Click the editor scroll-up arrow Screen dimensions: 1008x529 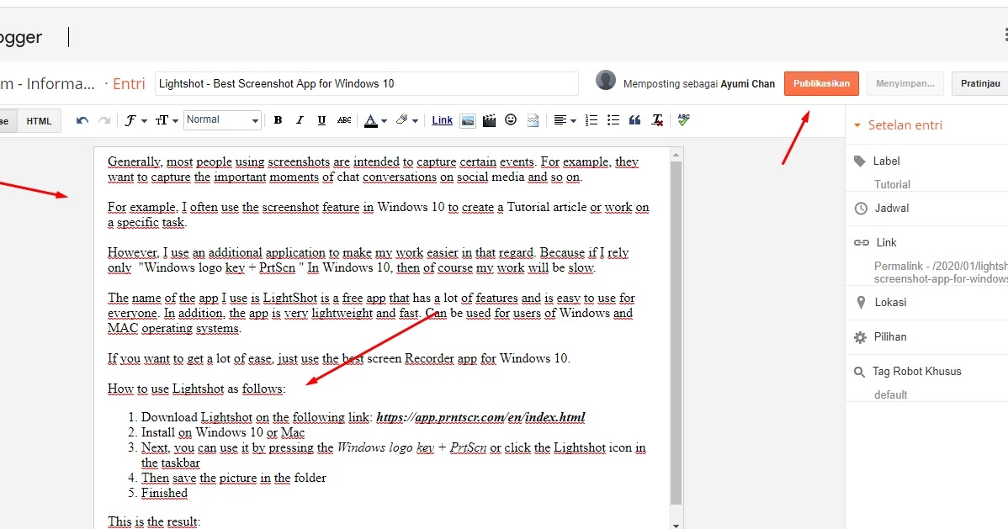point(676,155)
